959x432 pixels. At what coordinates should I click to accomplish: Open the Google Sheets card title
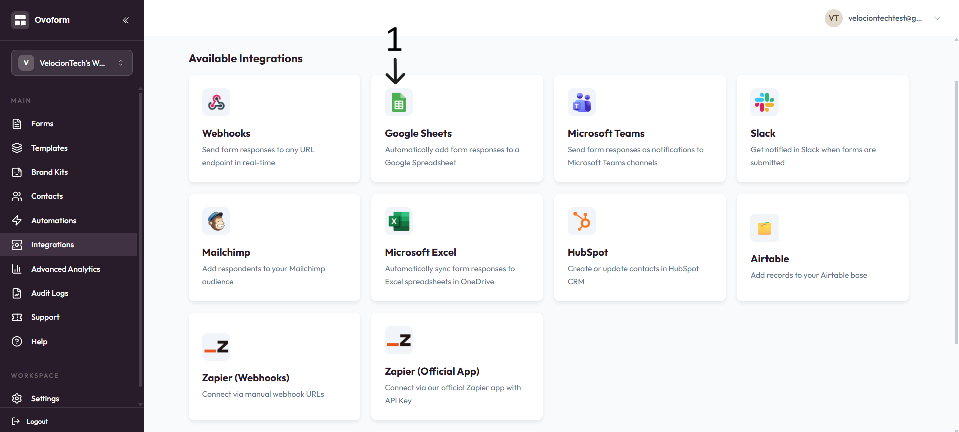pyautogui.click(x=418, y=133)
